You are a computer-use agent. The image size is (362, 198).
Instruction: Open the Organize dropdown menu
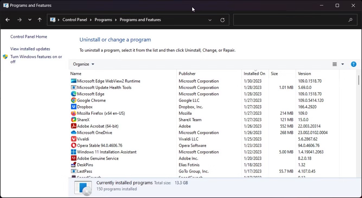click(x=84, y=64)
